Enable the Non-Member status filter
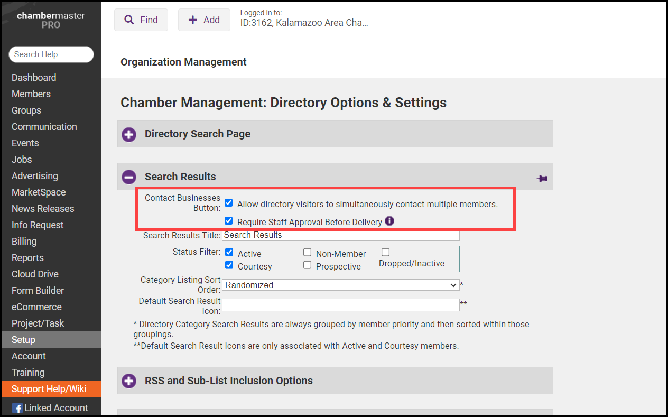Image resolution: width=668 pixels, height=417 pixels. point(307,253)
